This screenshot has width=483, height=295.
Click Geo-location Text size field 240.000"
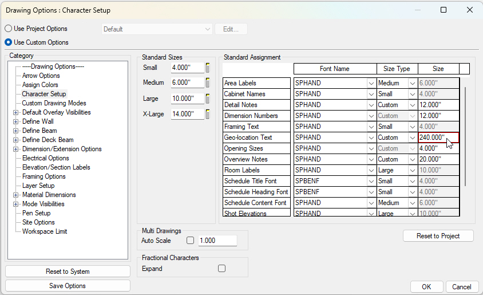pos(438,137)
